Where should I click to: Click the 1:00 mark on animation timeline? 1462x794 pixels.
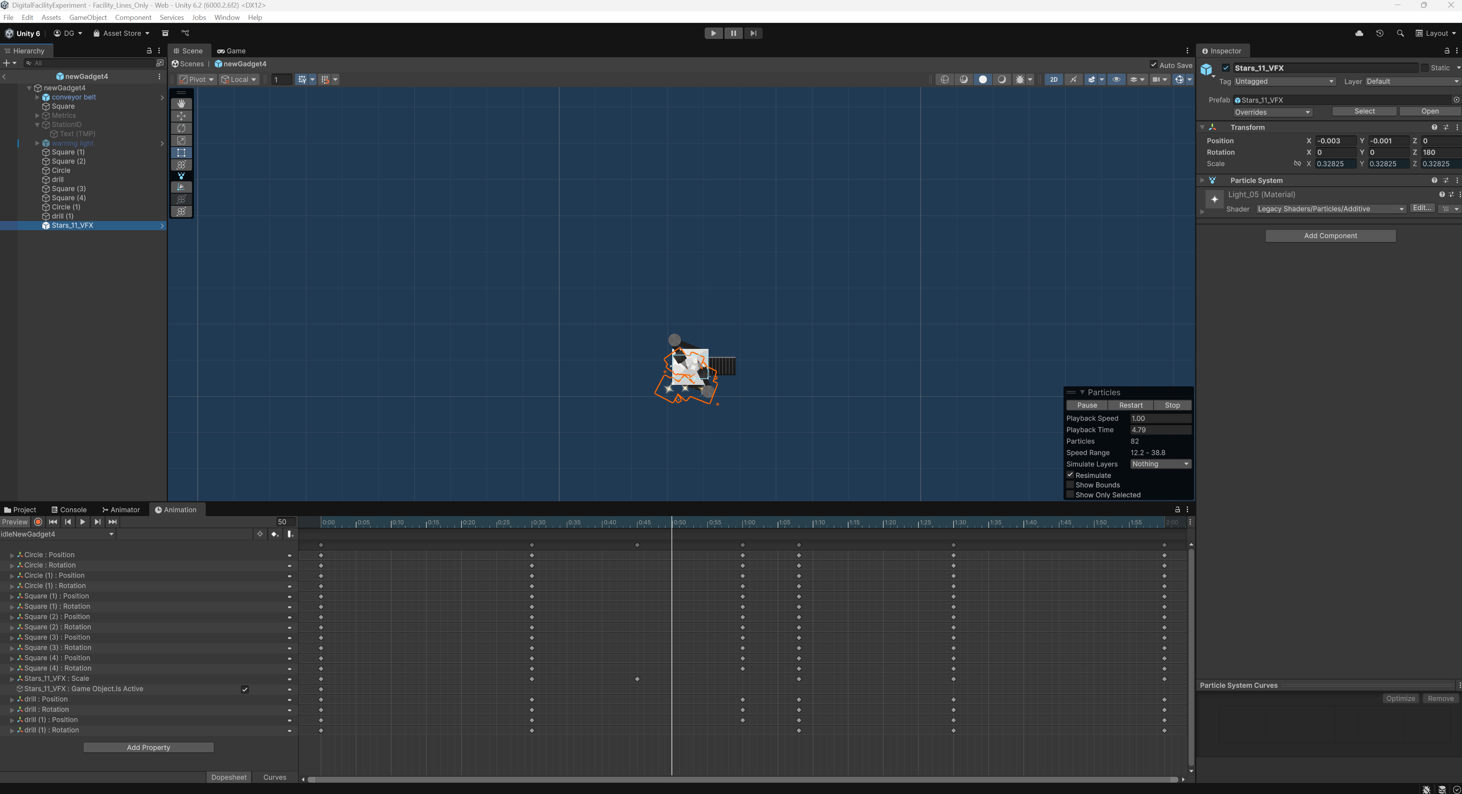(742, 522)
